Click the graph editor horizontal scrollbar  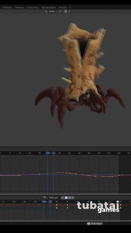pos(65,194)
